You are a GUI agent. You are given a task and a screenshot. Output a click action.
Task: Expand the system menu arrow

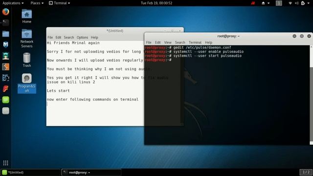tap(309, 3)
